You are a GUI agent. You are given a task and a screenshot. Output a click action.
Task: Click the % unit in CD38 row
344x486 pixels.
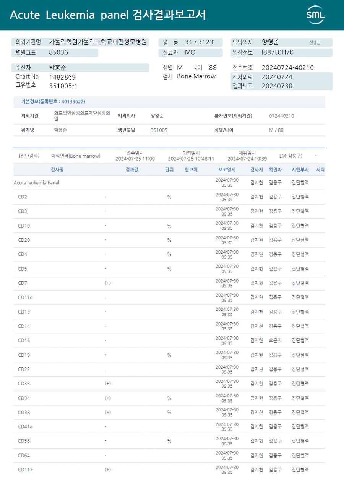169,413
